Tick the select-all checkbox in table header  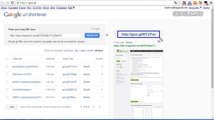coord(7,59)
